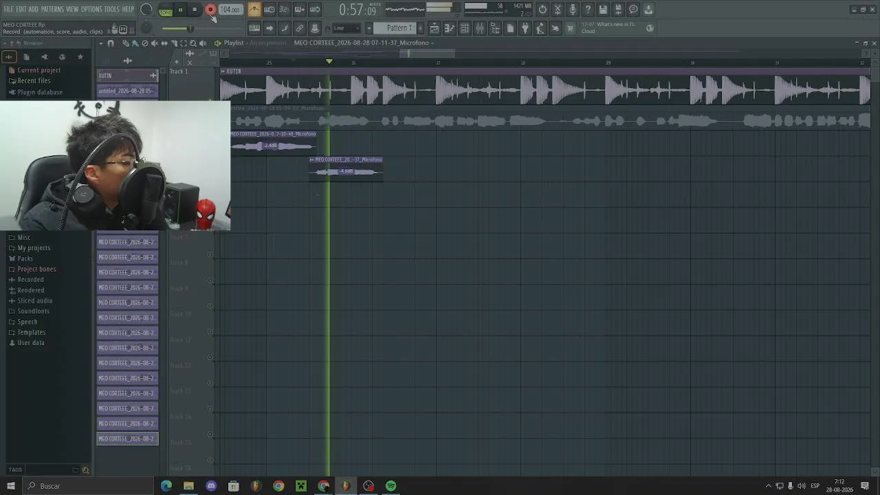
Task: Click the tempo field showing 104.000
Action: [230, 10]
